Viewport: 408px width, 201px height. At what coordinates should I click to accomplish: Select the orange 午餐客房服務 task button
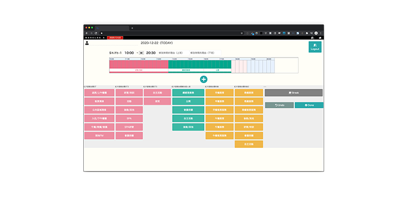tap(219, 136)
